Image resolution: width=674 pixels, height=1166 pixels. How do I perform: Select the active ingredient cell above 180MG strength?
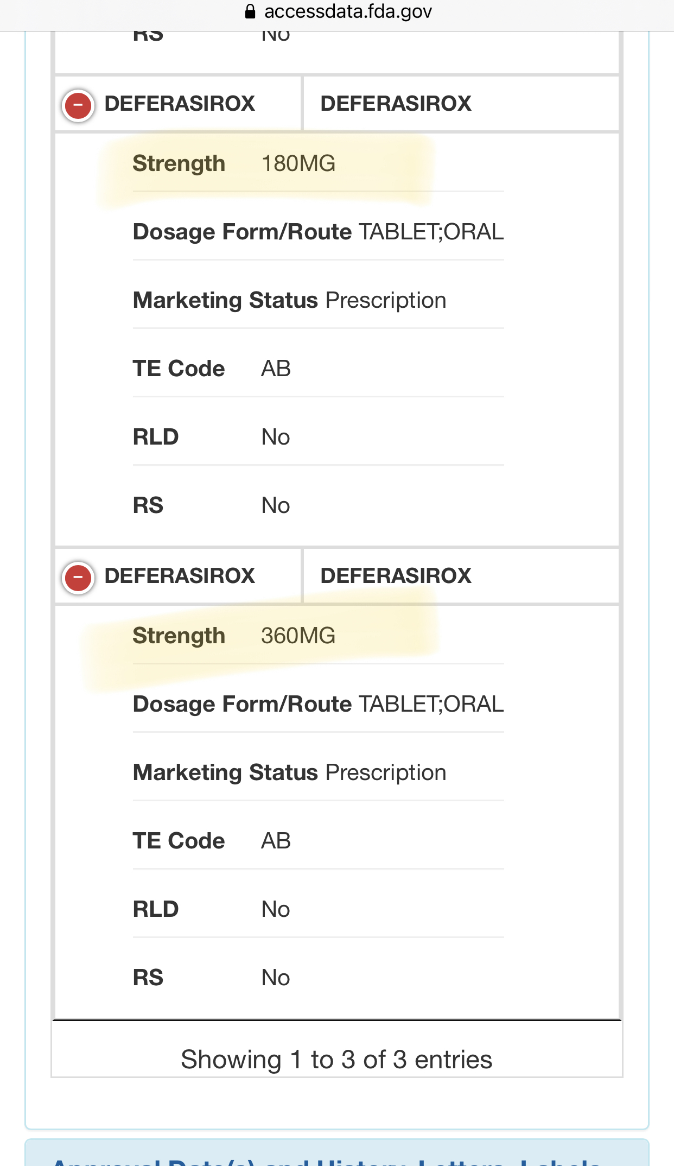tap(396, 104)
